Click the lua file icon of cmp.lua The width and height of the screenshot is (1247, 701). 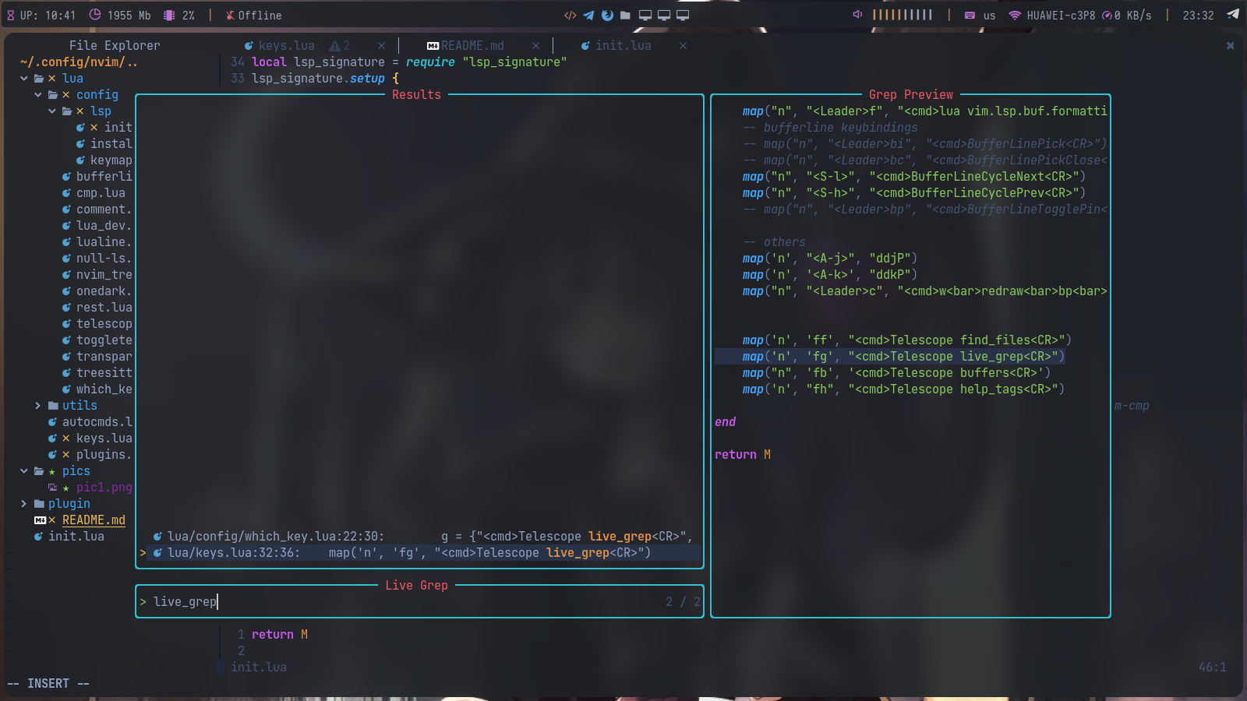point(66,193)
